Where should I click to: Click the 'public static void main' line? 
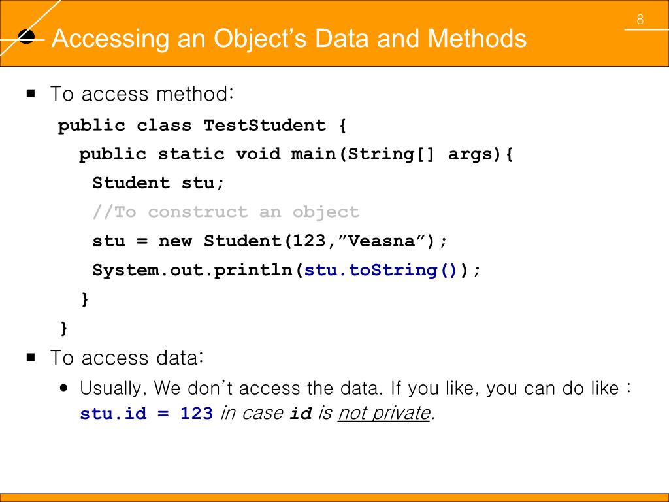pos(296,154)
